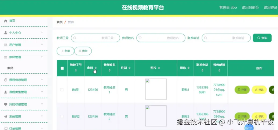Click 职称1 cell in the table
Image resolution: width=278 pixels, height=130 pixels.
[x=185, y=90]
